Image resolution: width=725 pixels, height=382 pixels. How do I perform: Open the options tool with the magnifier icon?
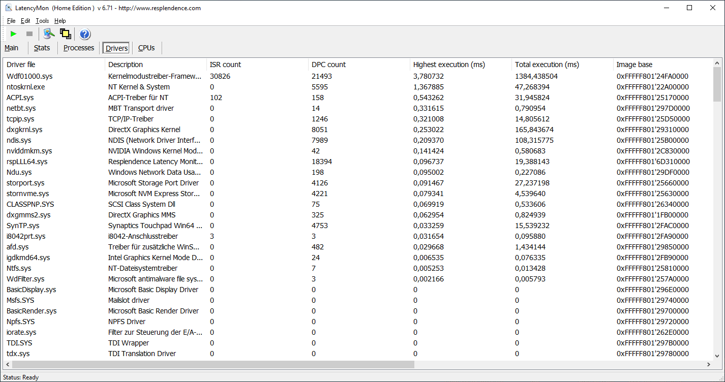point(49,34)
